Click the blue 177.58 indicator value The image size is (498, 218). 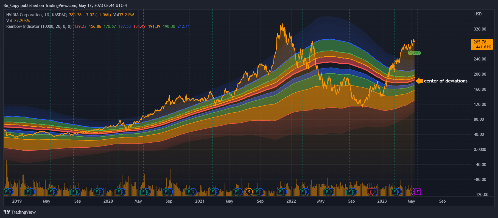[x=125, y=26]
